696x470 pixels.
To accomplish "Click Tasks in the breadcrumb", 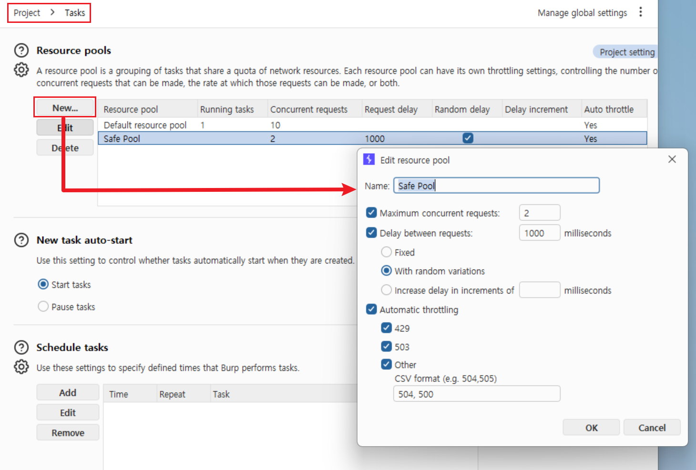I will click(x=75, y=13).
